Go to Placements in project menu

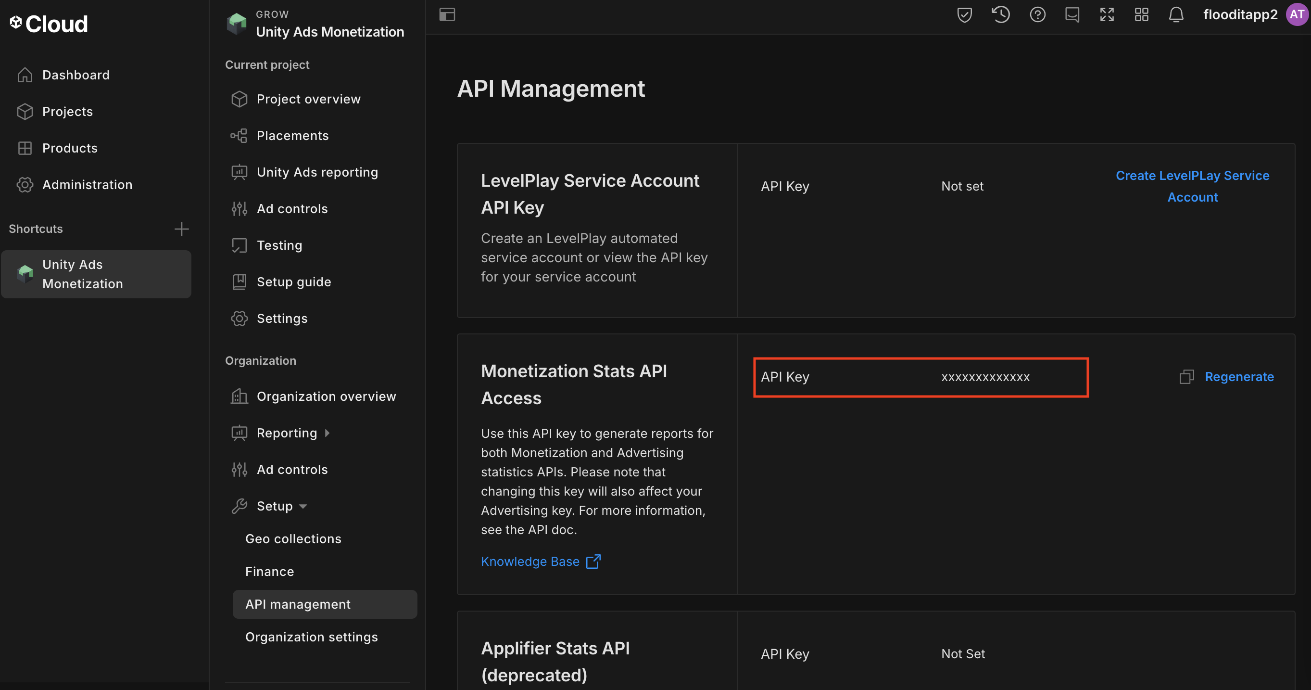tap(292, 136)
